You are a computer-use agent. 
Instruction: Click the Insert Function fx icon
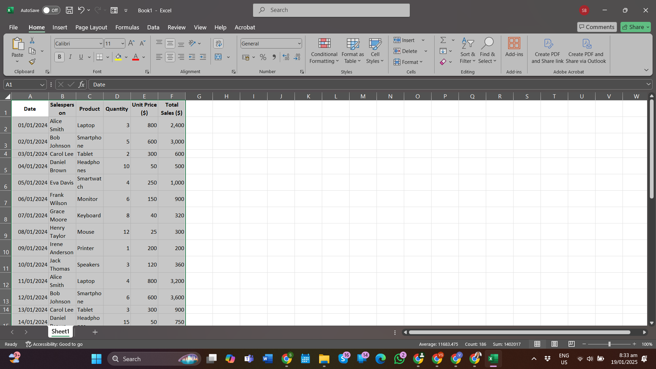click(81, 84)
